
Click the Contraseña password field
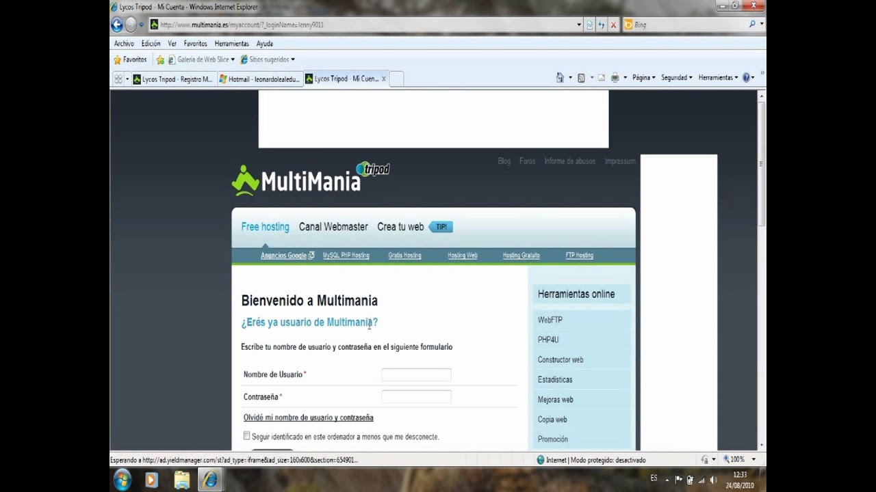click(416, 396)
